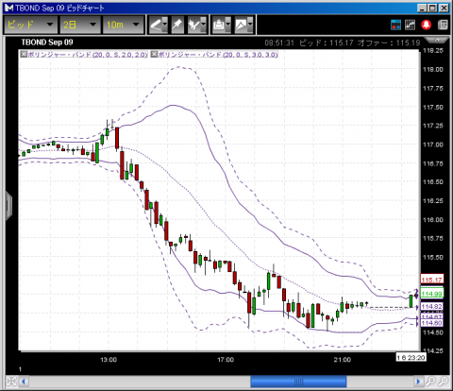Open the 10m timeframe dropdown

(123, 25)
